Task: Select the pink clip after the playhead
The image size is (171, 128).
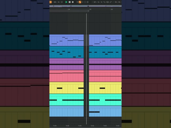Action: coord(105,76)
